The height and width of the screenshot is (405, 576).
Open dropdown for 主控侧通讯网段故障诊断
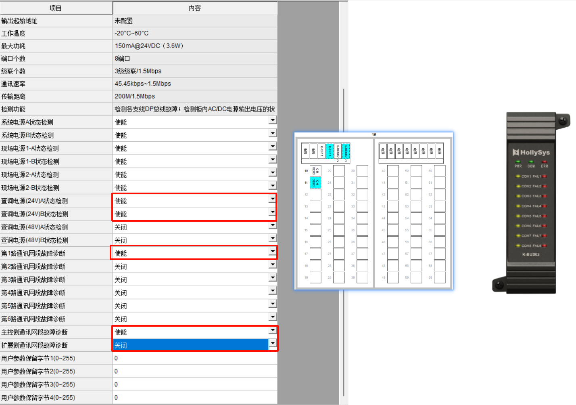(273, 330)
